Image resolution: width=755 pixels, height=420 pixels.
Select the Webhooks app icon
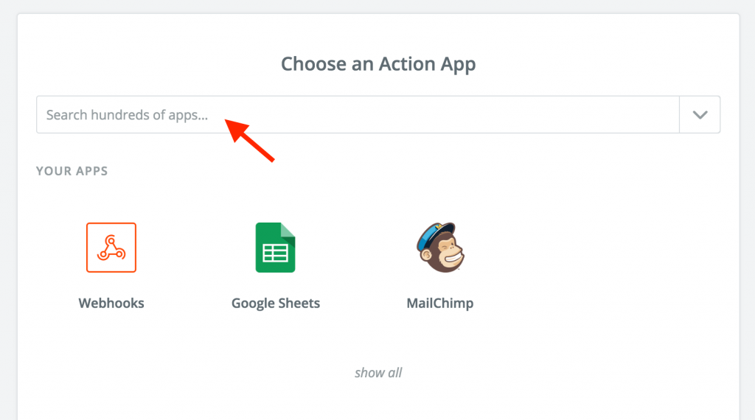tap(111, 248)
